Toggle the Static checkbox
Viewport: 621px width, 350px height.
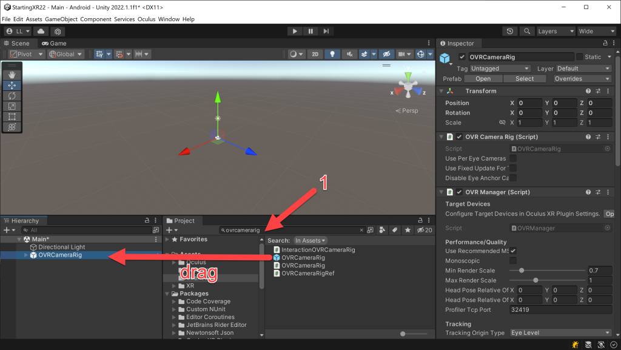click(x=579, y=57)
